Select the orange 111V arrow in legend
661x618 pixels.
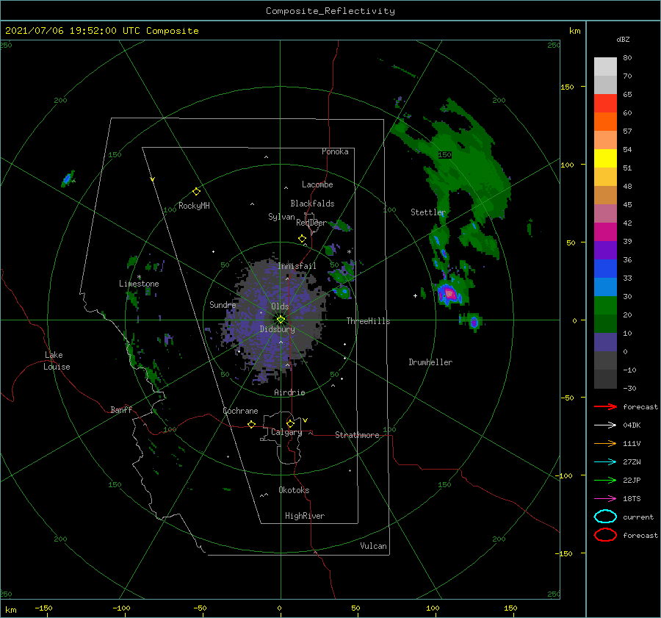point(605,443)
